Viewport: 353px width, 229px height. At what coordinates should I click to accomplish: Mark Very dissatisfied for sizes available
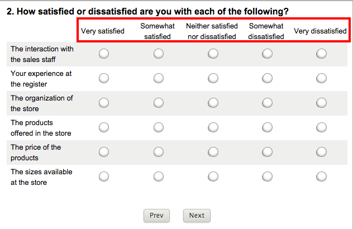tap(321, 176)
